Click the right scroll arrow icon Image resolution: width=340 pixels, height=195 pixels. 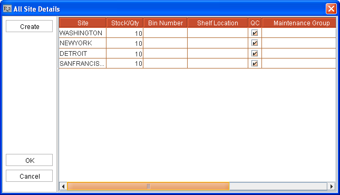(x=332, y=187)
